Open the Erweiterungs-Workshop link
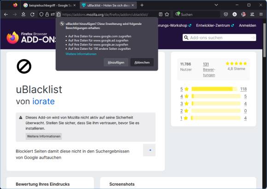The width and height of the screenshot is (267, 189). pyautogui.click(x=175, y=25)
